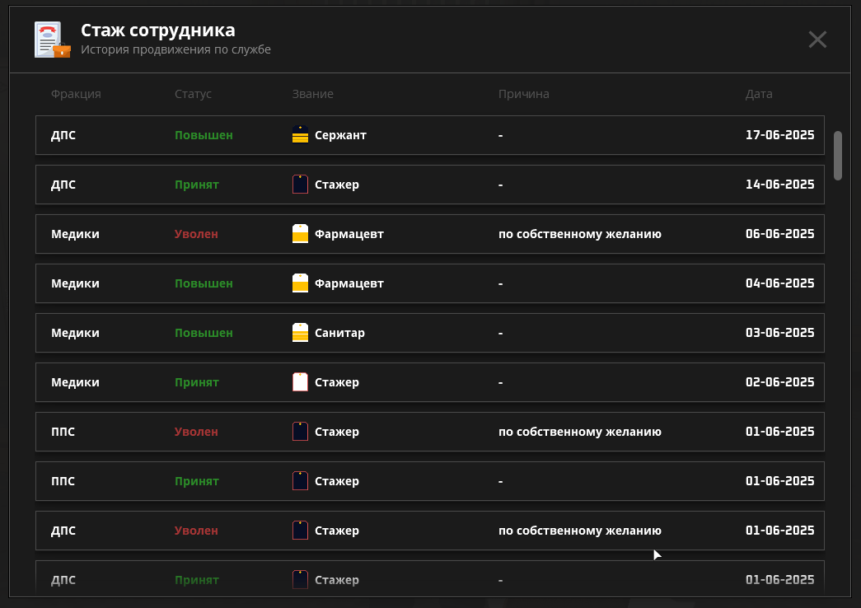Click the reason text in the 06-06-2025 row
This screenshot has height=608, width=861.
[x=579, y=234]
